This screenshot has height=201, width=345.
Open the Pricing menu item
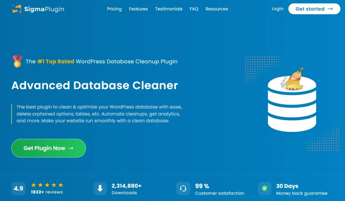(115, 9)
